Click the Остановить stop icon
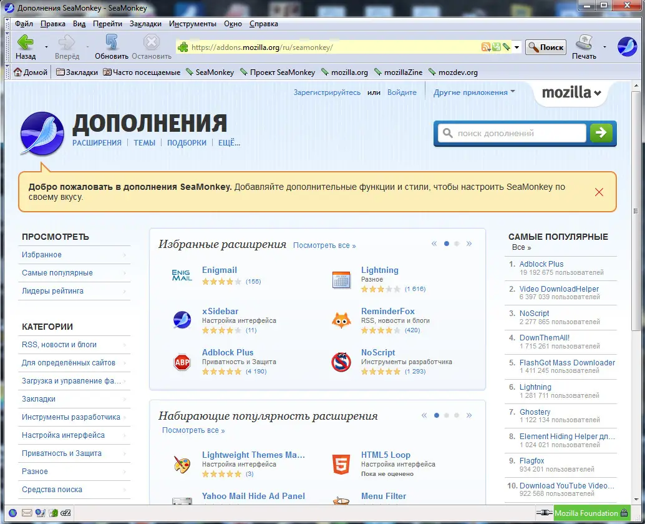645x524 pixels. pyautogui.click(x=152, y=42)
